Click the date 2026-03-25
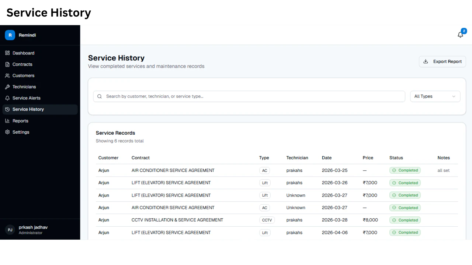 [334, 170]
